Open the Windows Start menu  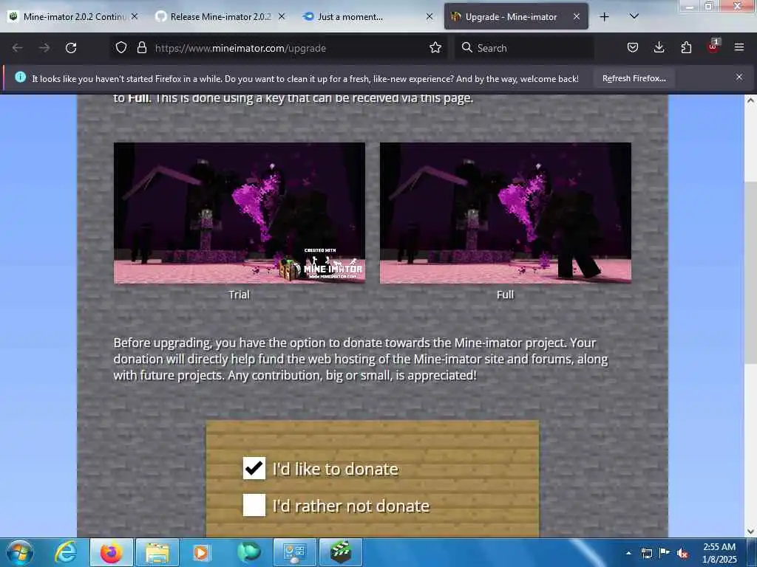(x=20, y=552)
